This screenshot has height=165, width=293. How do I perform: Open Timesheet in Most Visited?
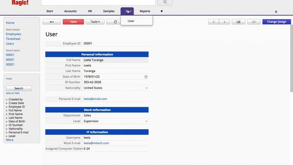[13, 39]
